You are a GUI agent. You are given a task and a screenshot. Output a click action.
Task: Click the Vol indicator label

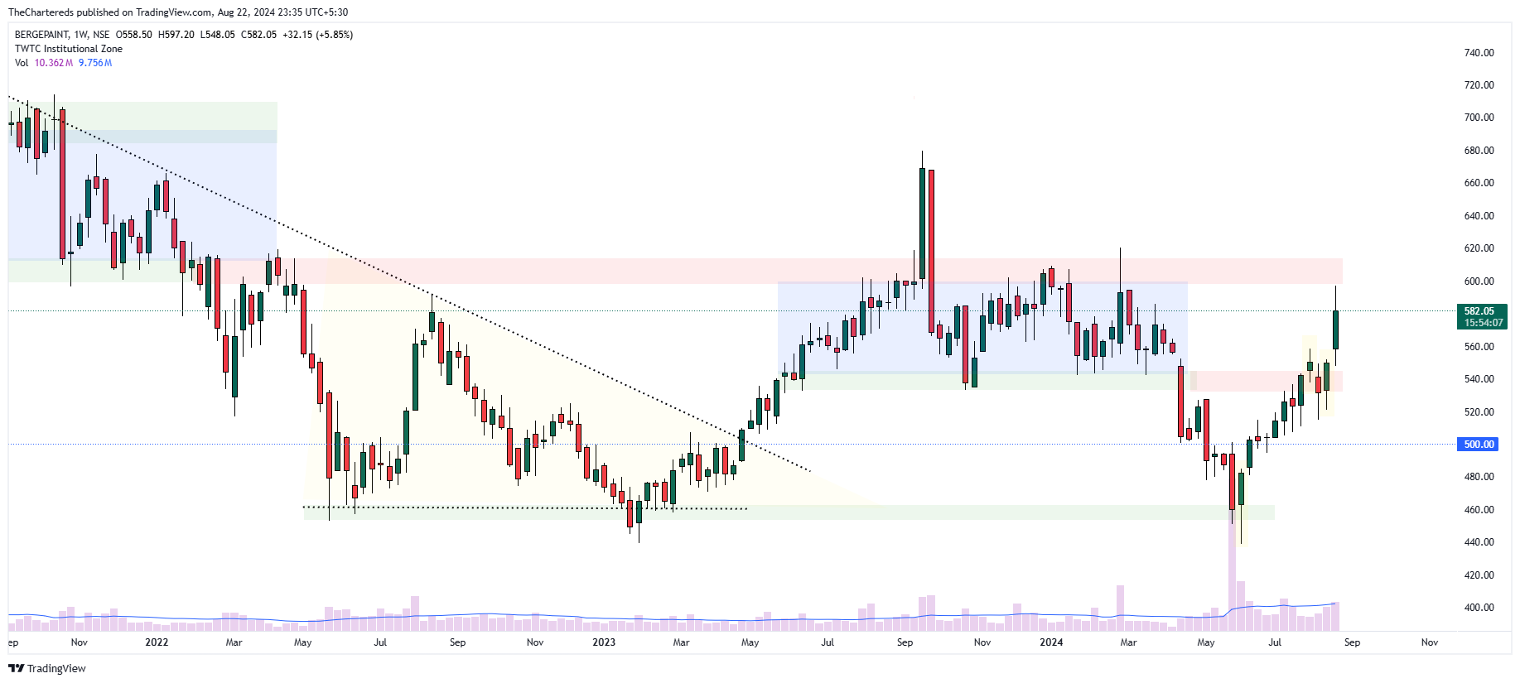(x=22, y=63)
